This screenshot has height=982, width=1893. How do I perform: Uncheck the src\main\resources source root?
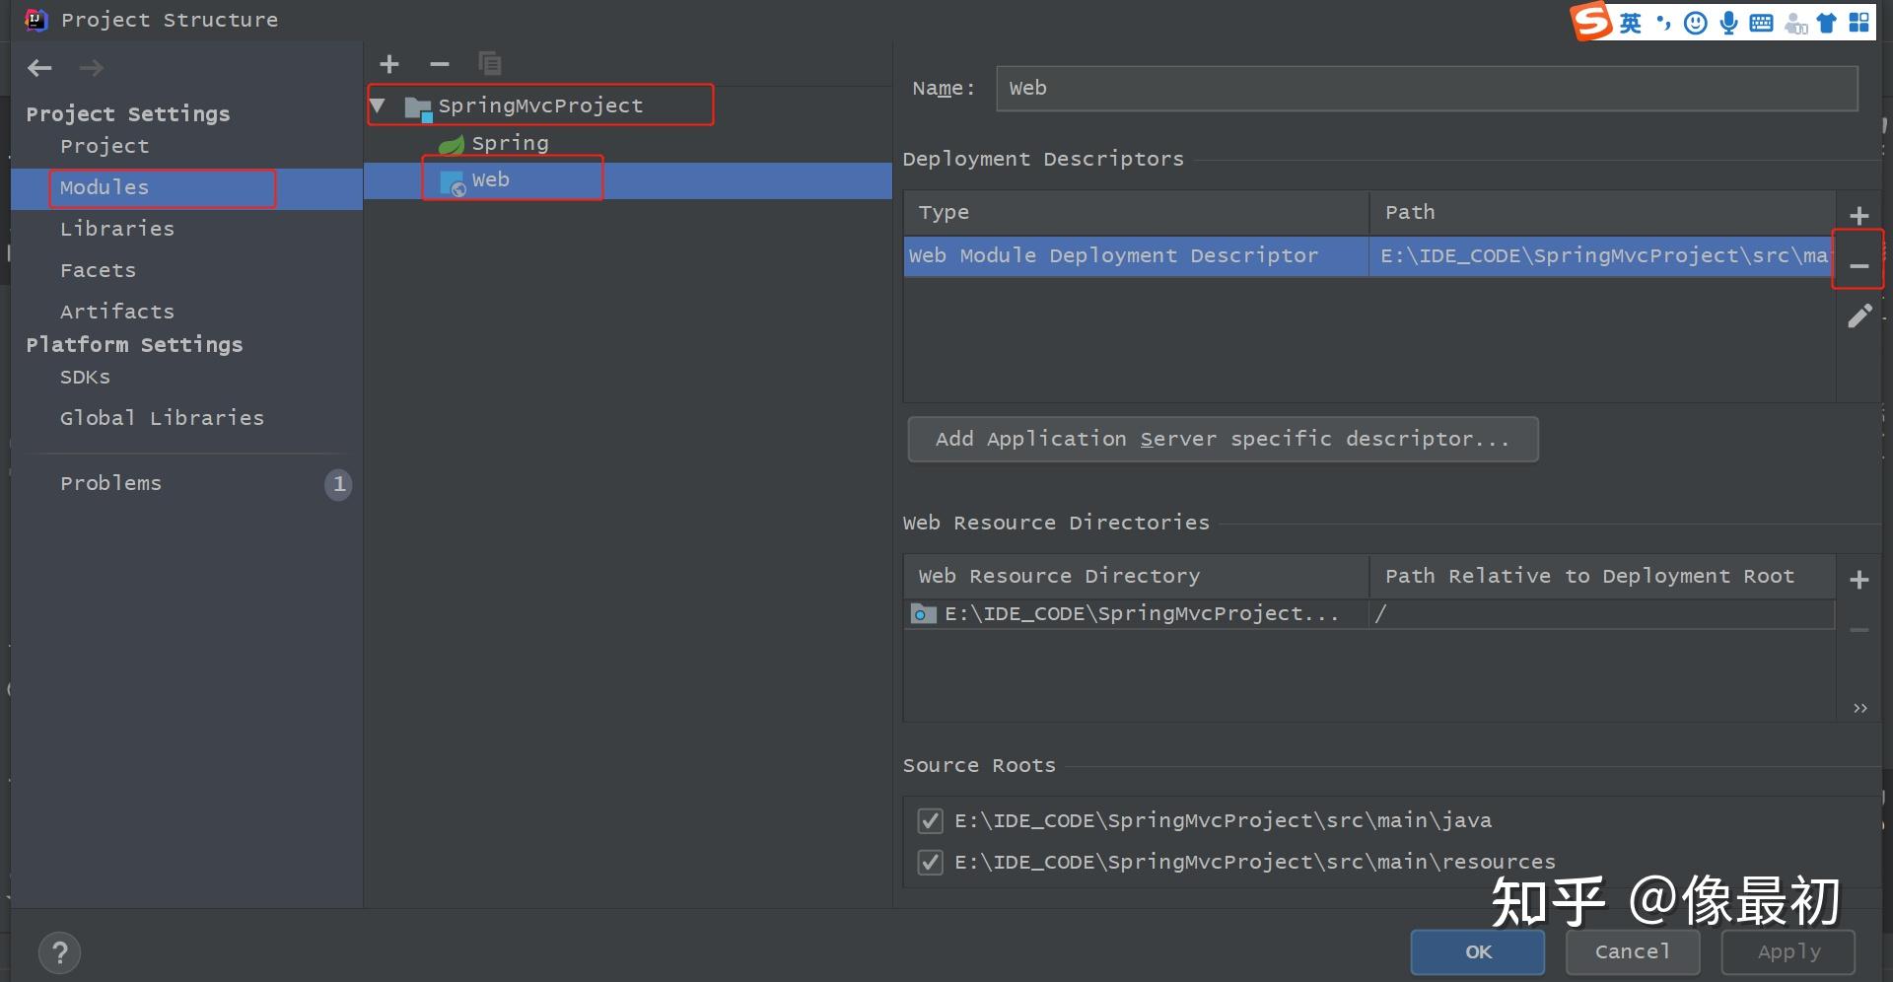929,863
